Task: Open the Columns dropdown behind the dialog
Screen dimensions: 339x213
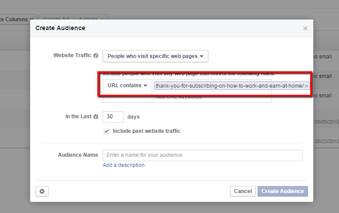Action: pos(16,19)
